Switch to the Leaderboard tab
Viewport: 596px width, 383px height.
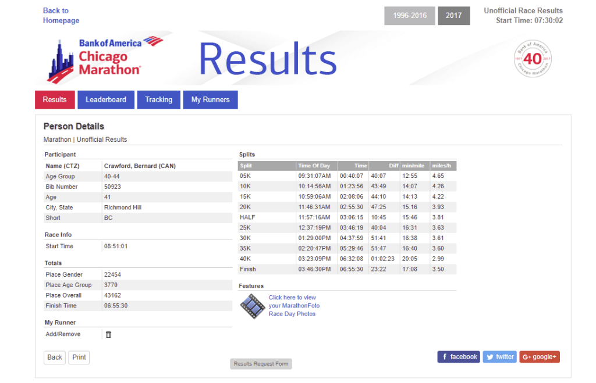[x=106, y=100]
